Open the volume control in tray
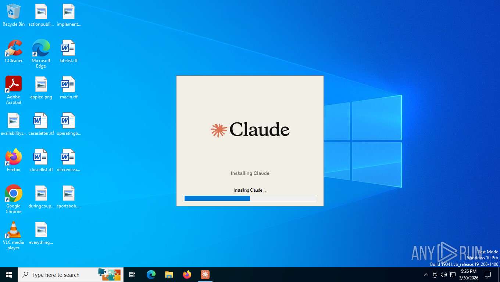 pyautogui.click(x=444, y=275)
